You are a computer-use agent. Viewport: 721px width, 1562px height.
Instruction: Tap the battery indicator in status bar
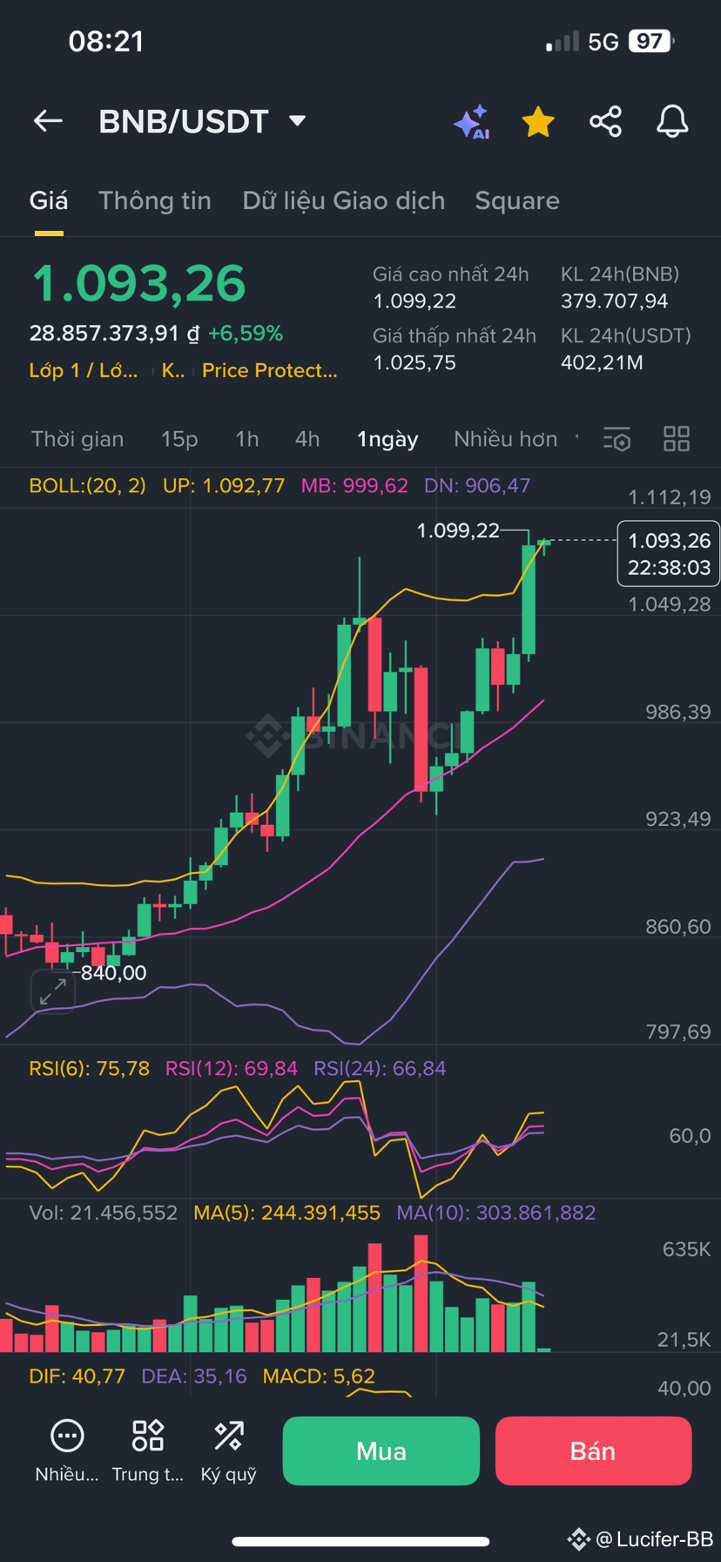(651, 41)
